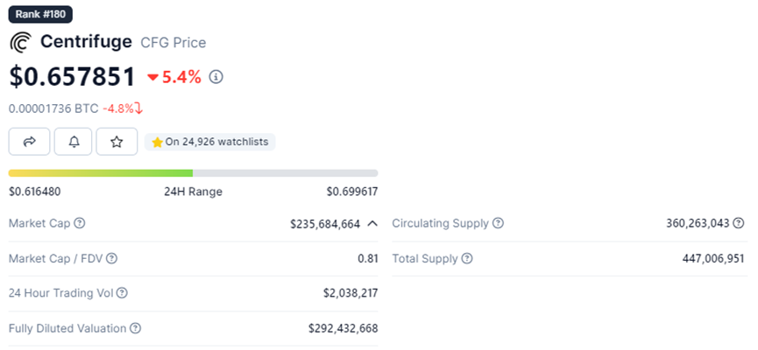Click the help icon next to Fully Diluted Valuation
This screenshot has width=758, height=350.
[136, 329]
